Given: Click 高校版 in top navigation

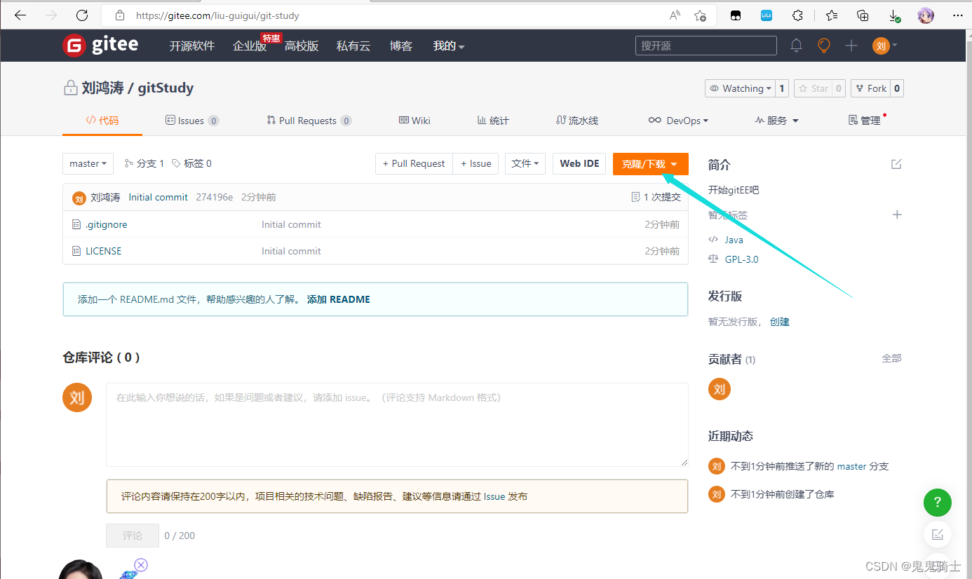Looking at the screenshot, I should pyautogui.click(x=302, y=46).
